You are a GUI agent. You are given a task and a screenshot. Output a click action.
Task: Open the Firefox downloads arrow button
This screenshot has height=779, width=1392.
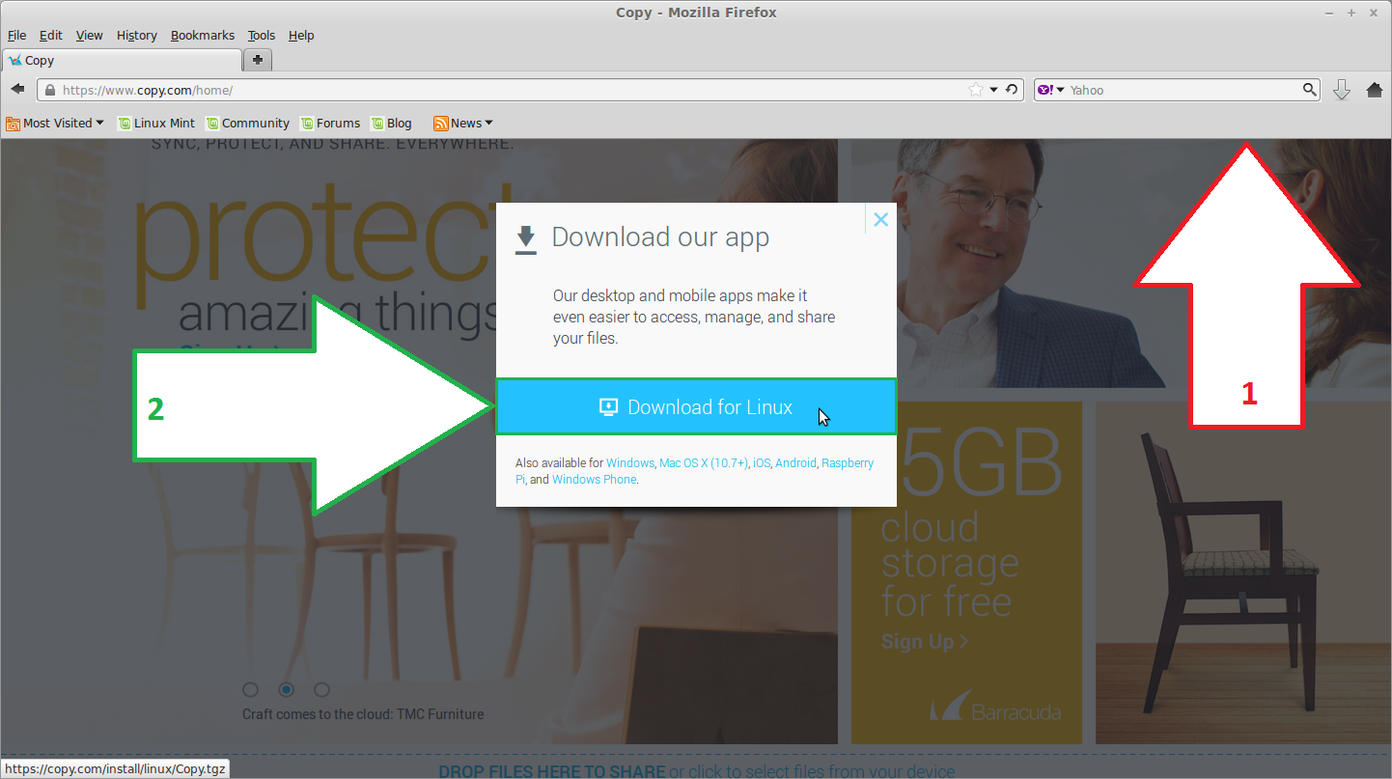(1341, 90)
